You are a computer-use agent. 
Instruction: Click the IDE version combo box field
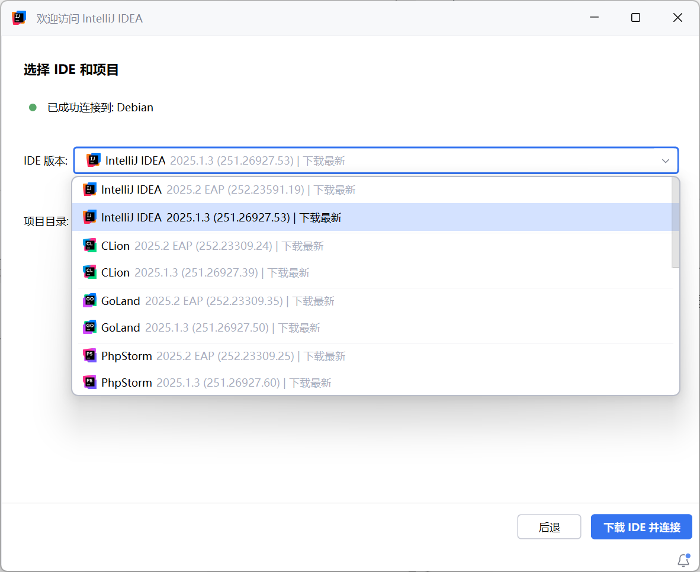[376, 160]
